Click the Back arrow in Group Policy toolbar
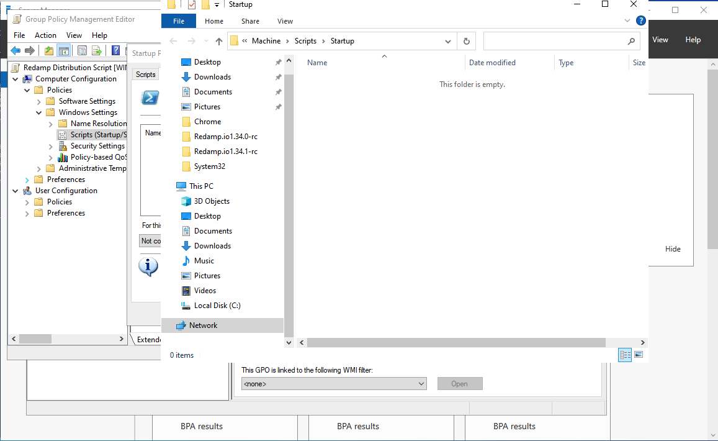 [16, 51]
